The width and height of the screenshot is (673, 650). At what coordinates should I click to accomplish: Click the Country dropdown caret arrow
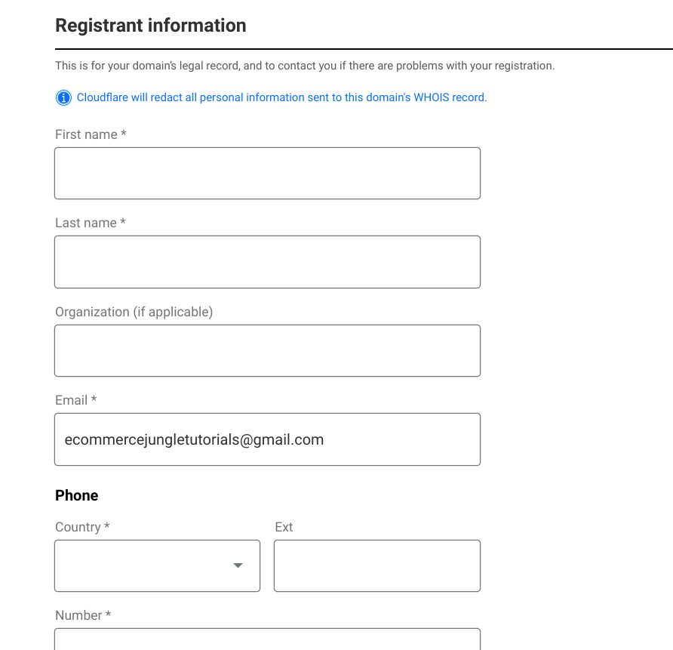238,565
